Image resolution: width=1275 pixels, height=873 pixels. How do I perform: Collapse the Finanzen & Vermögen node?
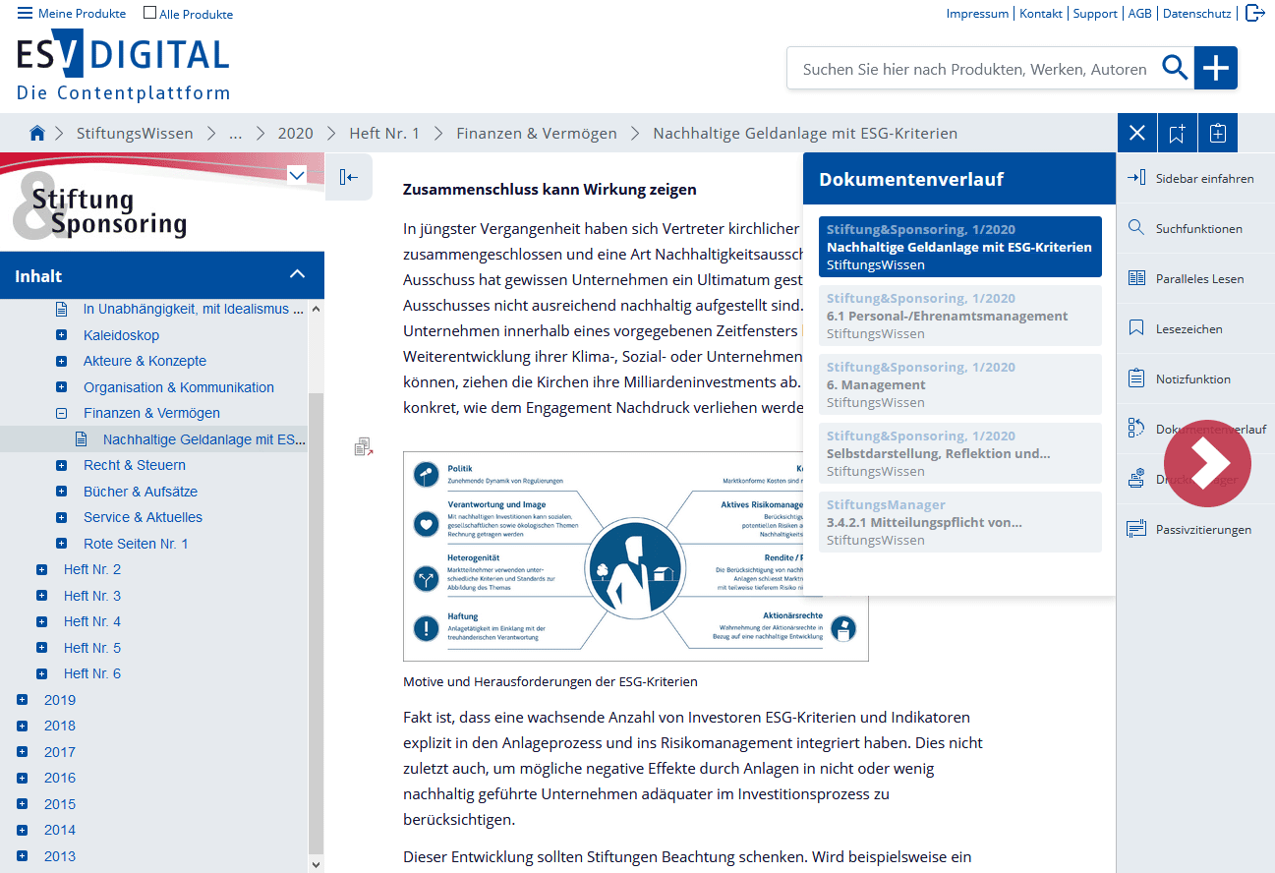pyautogui.click(x=62, y=413)
